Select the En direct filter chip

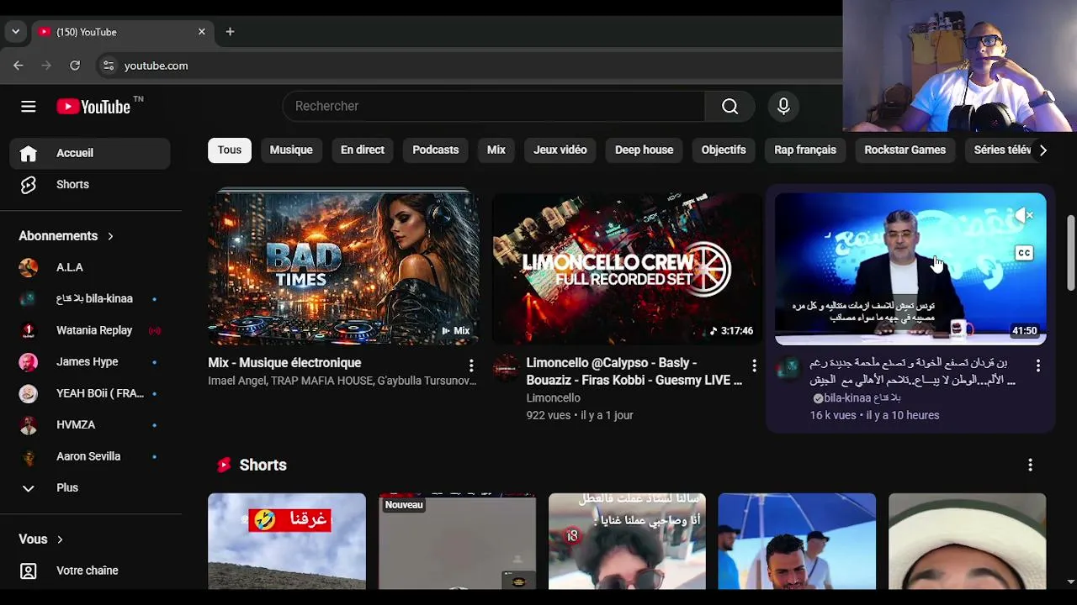pyautogui.click(x=363, y=150)
